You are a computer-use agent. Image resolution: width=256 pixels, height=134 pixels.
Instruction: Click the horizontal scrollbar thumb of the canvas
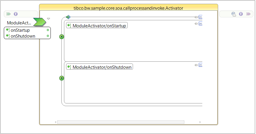pos(121,122)
